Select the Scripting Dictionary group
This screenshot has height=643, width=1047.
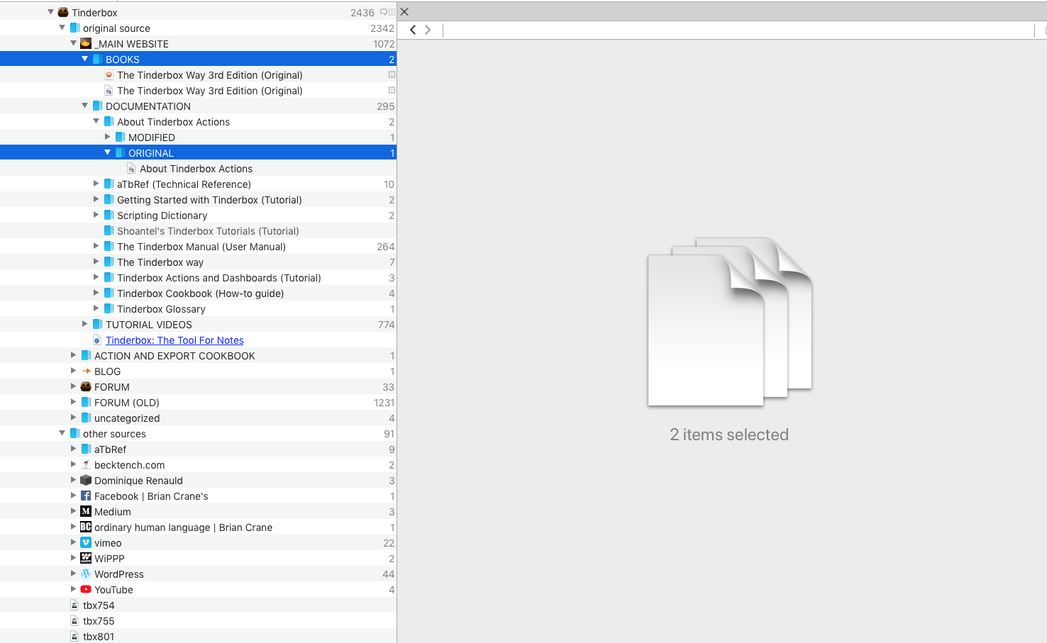pos(162,216)
